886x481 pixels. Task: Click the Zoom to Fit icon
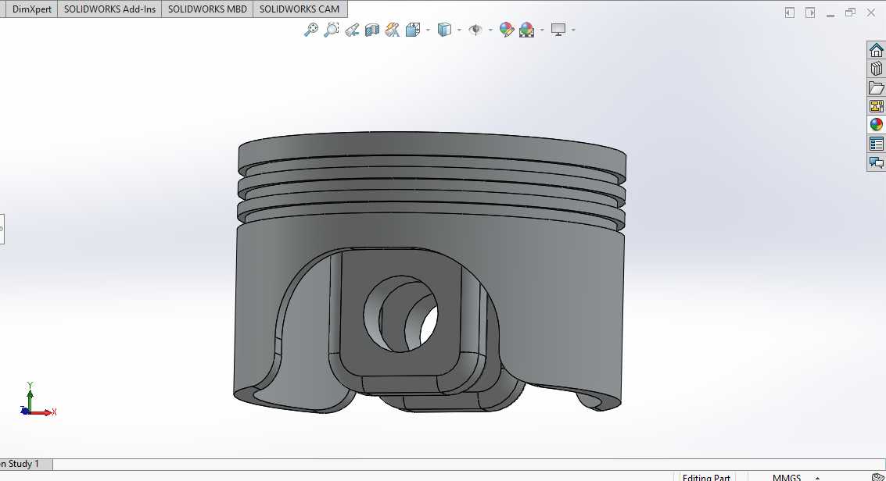point(310,30)
